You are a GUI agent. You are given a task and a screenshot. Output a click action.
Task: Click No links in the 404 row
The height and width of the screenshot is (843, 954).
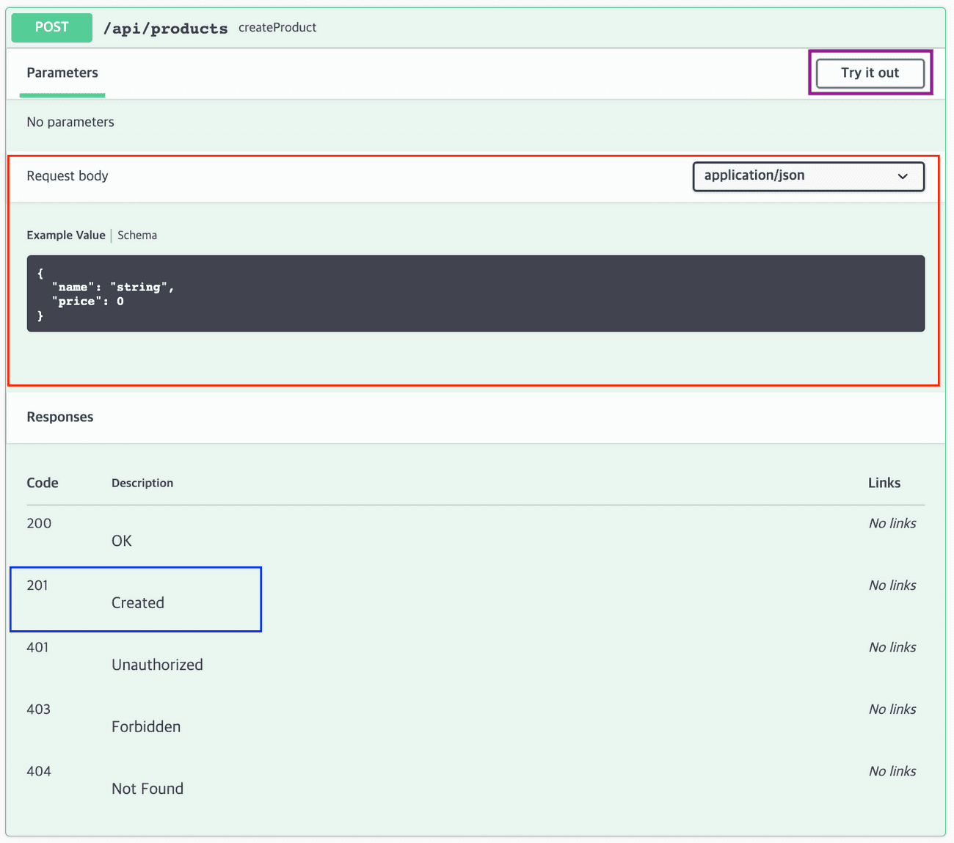pyautogui.click(x=892, y=771)
